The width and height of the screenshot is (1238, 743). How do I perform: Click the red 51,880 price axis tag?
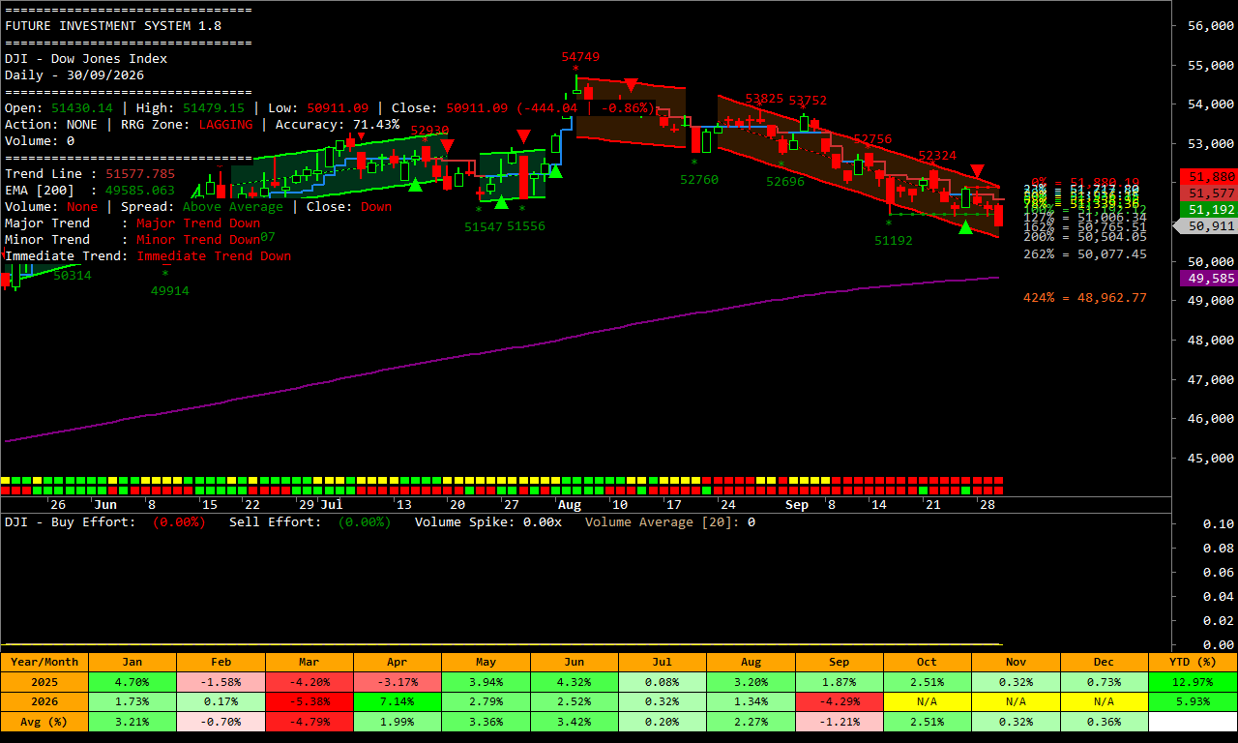(1208, 177)
